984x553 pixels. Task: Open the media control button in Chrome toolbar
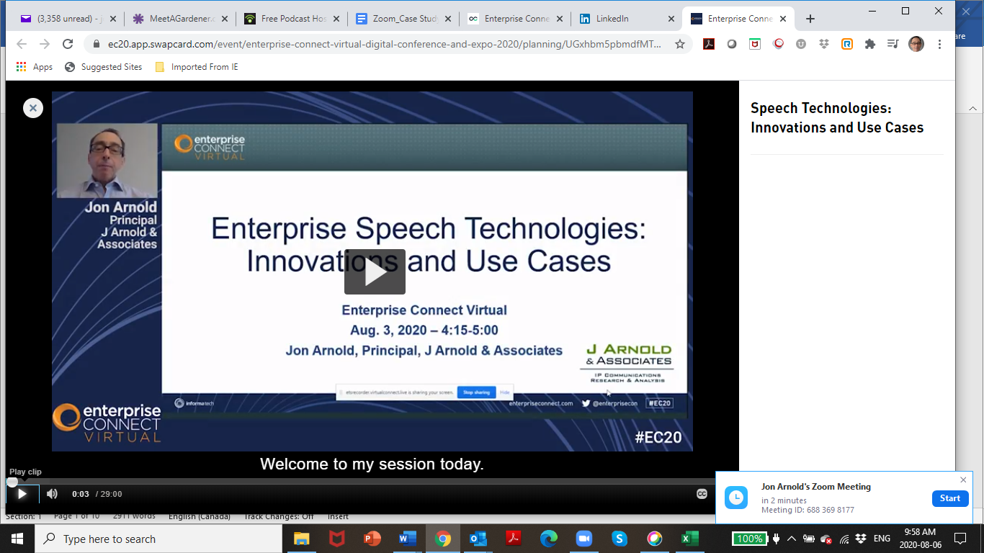[893, 44]
